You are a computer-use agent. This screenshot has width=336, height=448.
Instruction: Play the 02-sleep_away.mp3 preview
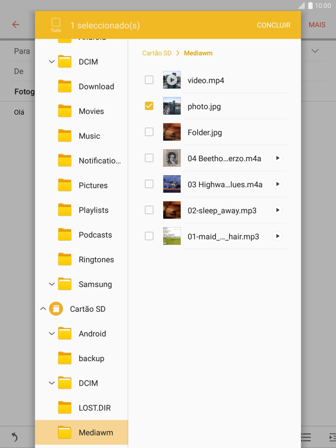(277, 210)
